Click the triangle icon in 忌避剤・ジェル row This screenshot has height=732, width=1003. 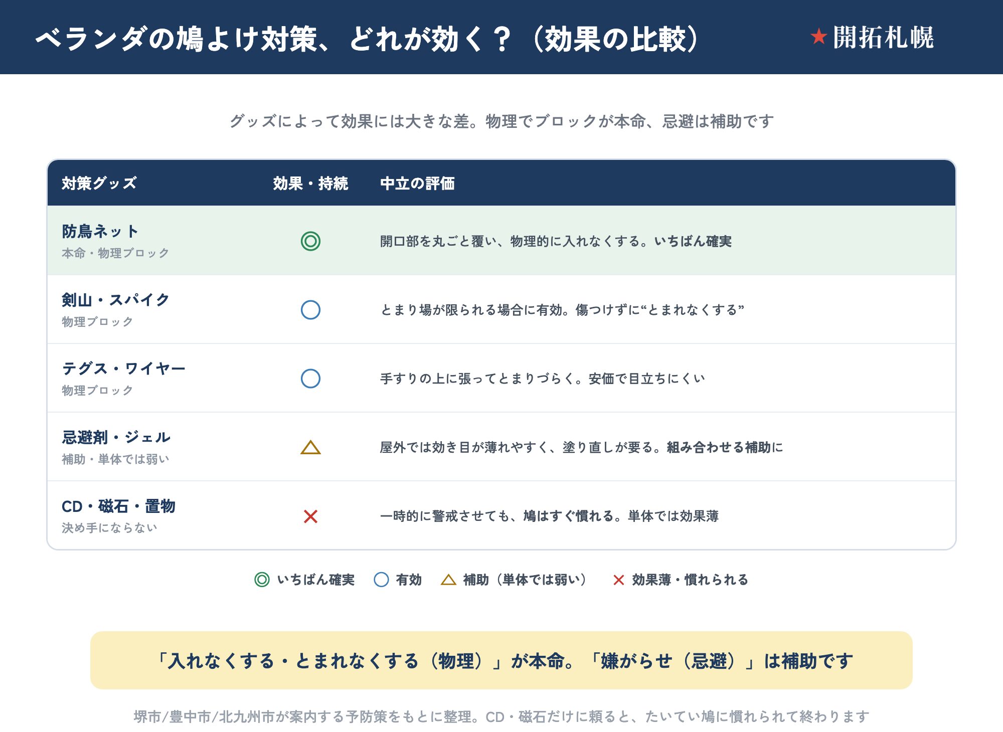click(310, 447)
